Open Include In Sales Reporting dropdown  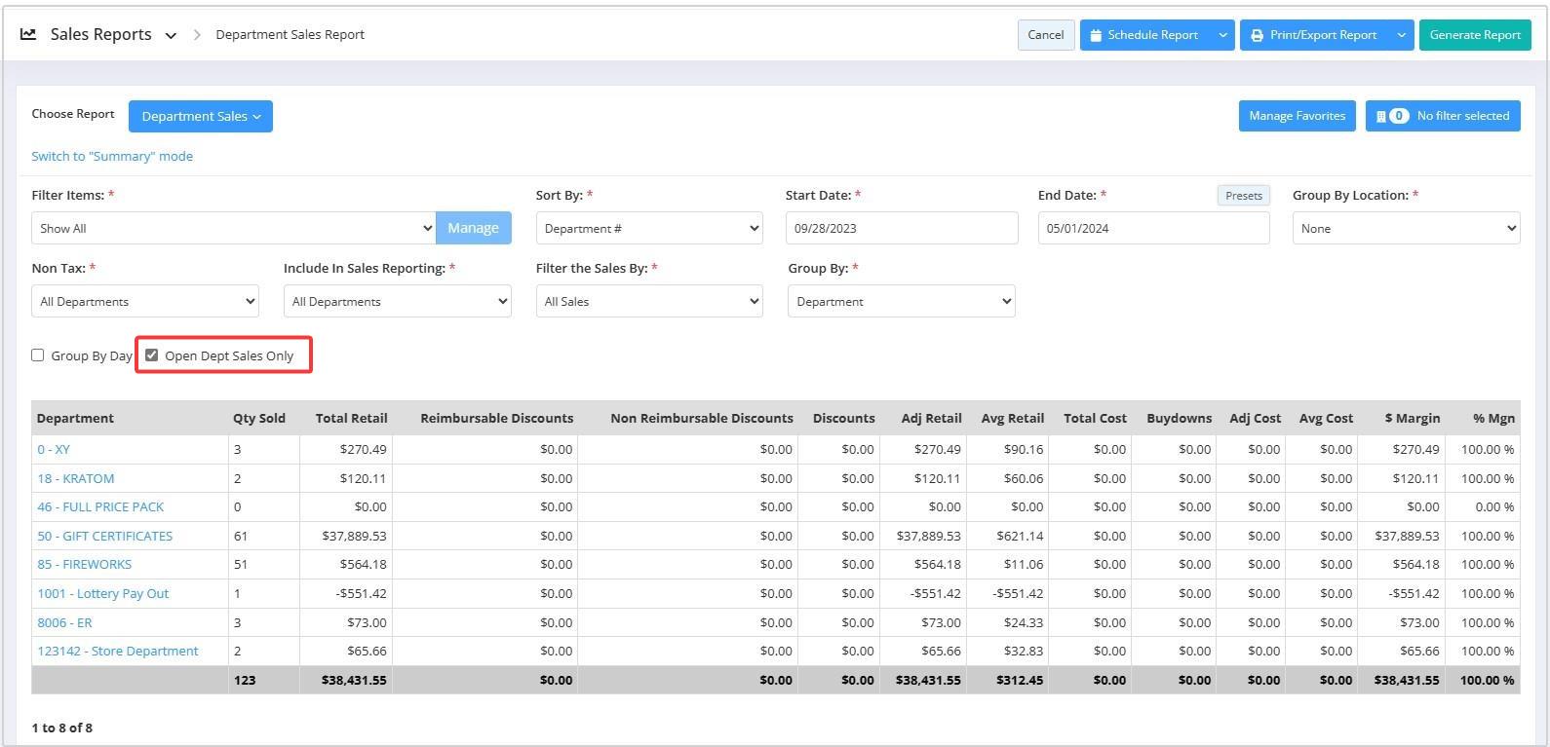point(398,301)
